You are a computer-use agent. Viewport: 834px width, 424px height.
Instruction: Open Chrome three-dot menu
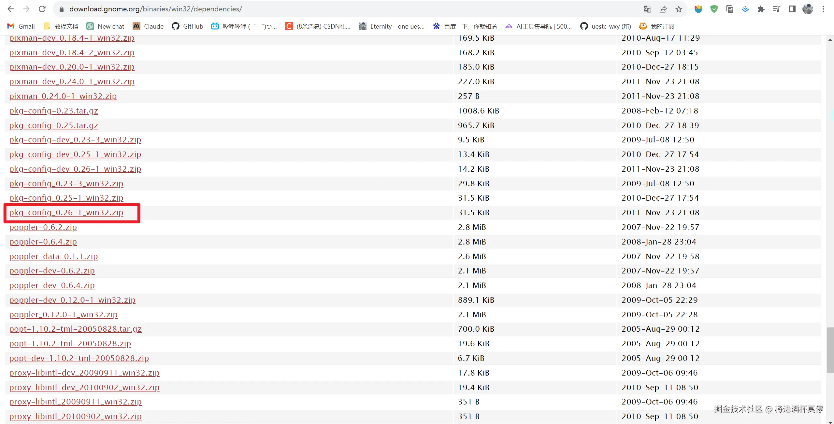823,9
